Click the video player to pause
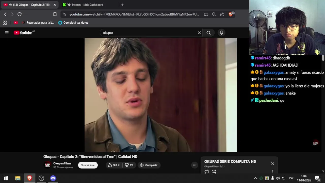Image resolution: width=325 pixels, height=183 pixels. pos(161,95)
